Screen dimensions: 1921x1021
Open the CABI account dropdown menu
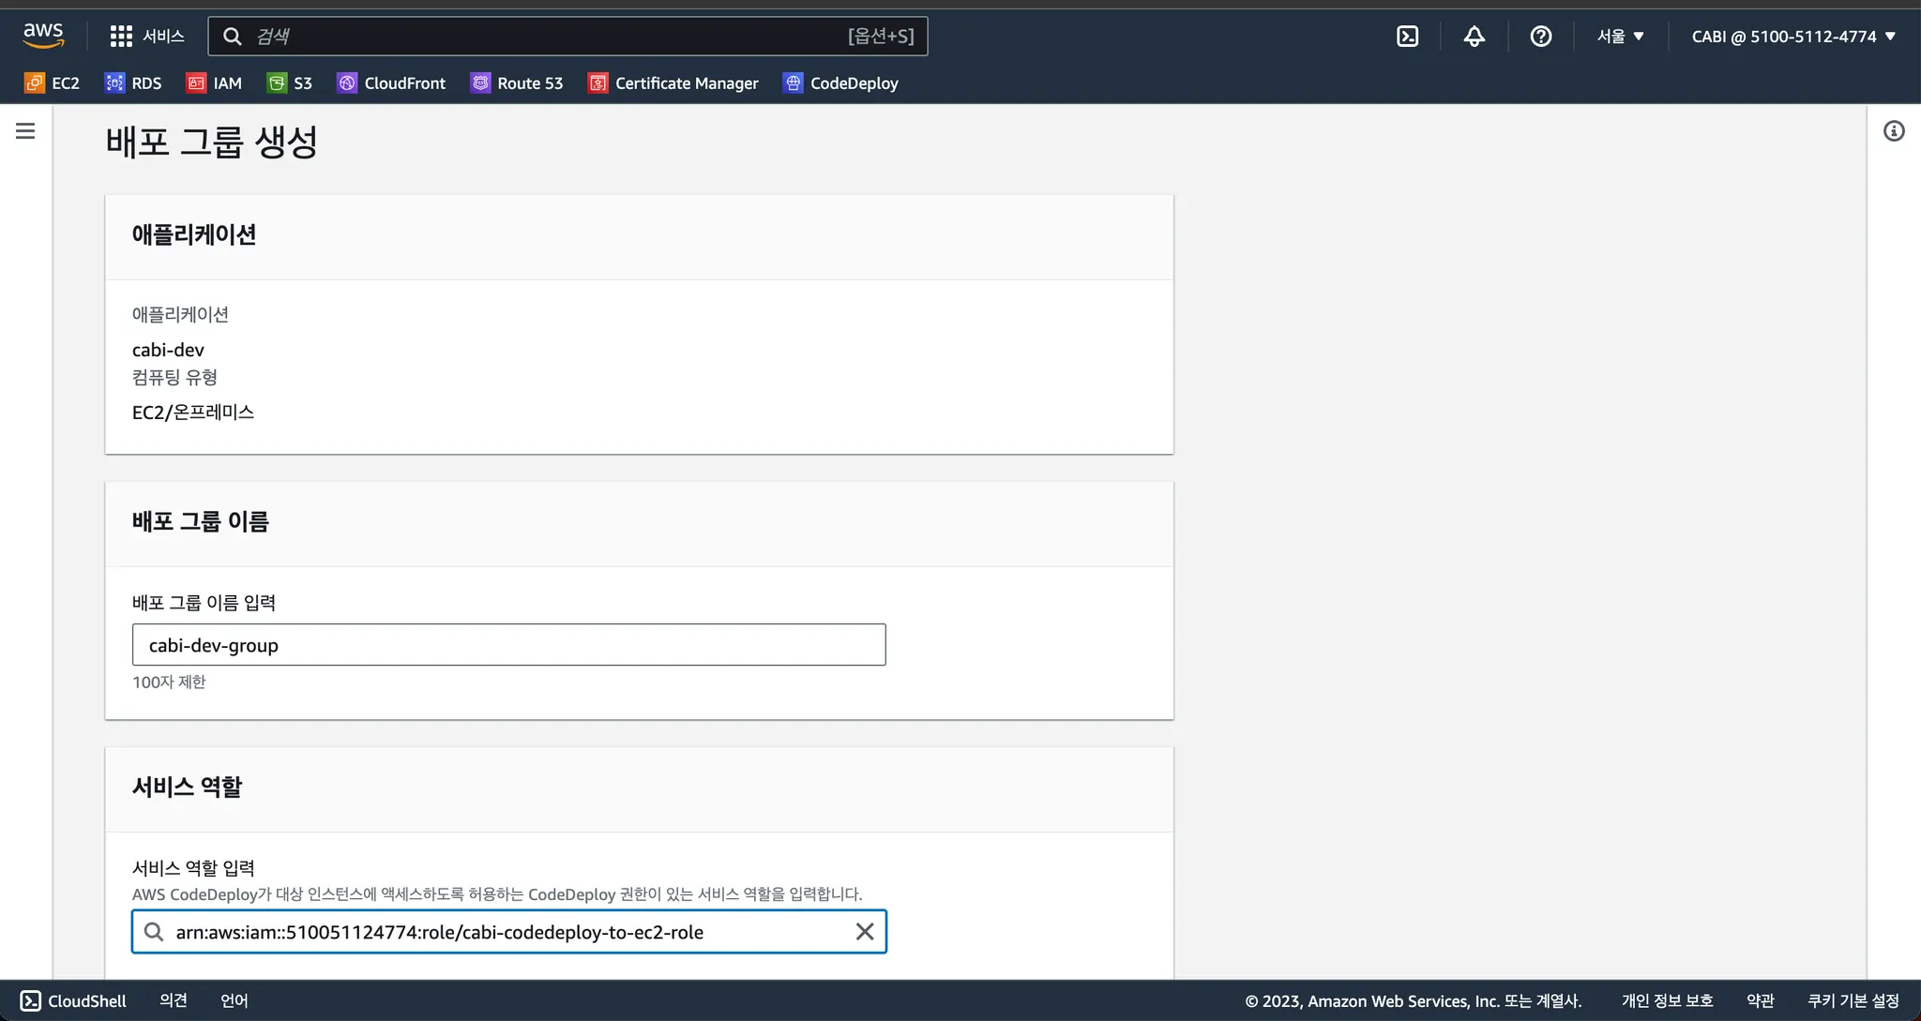(x=1792, y=37)
